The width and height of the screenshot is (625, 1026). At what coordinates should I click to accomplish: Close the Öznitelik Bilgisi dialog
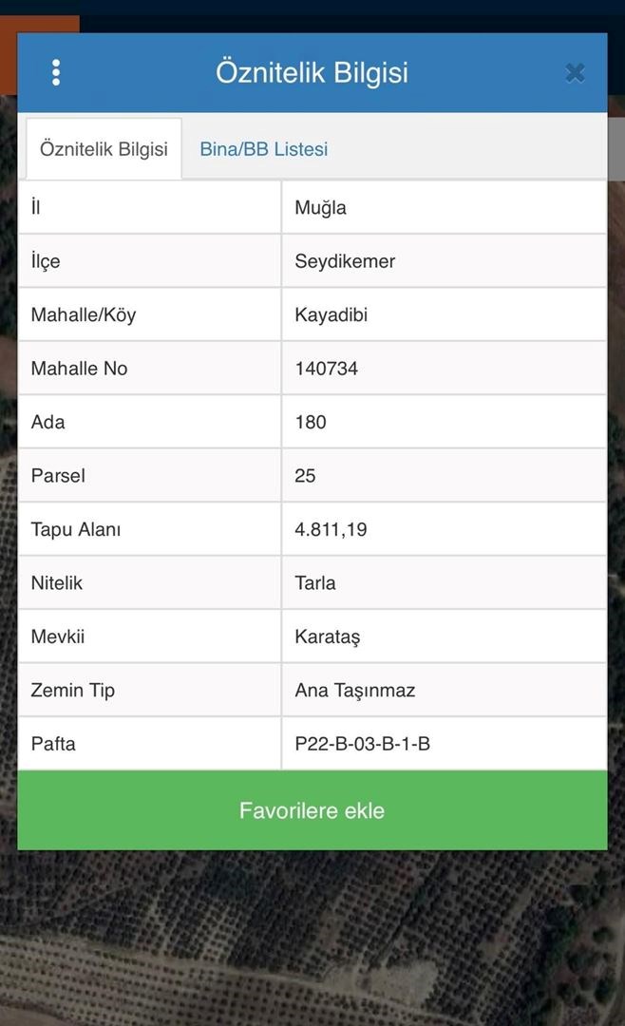coord(574,73)
